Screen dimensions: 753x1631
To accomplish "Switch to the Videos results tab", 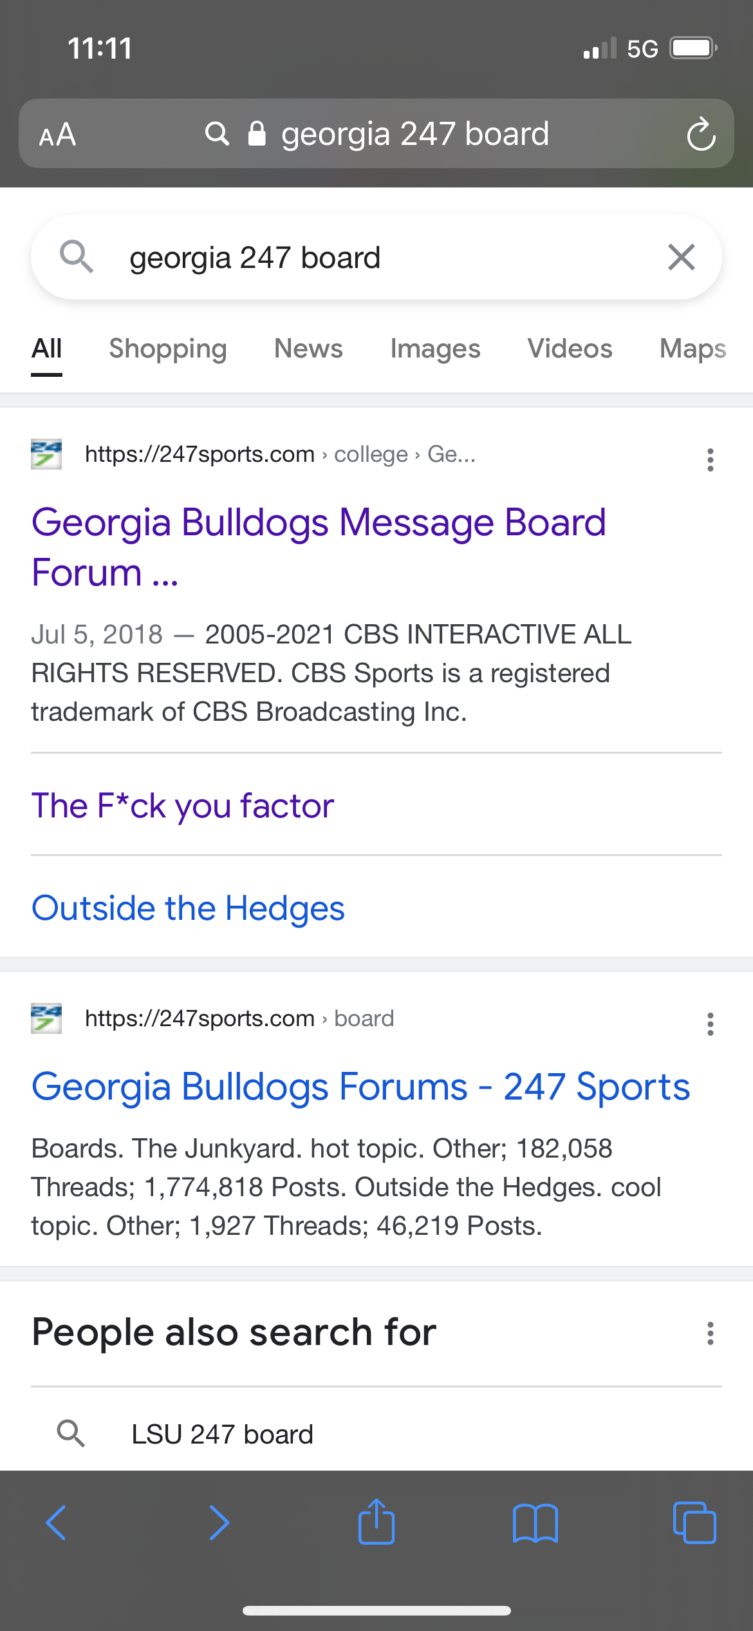I will point(570,348).
